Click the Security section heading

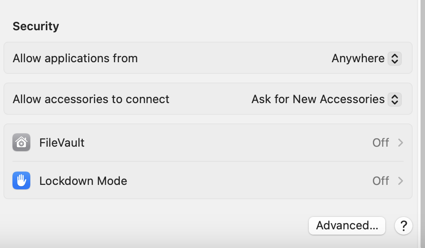[x=36, y=26]
